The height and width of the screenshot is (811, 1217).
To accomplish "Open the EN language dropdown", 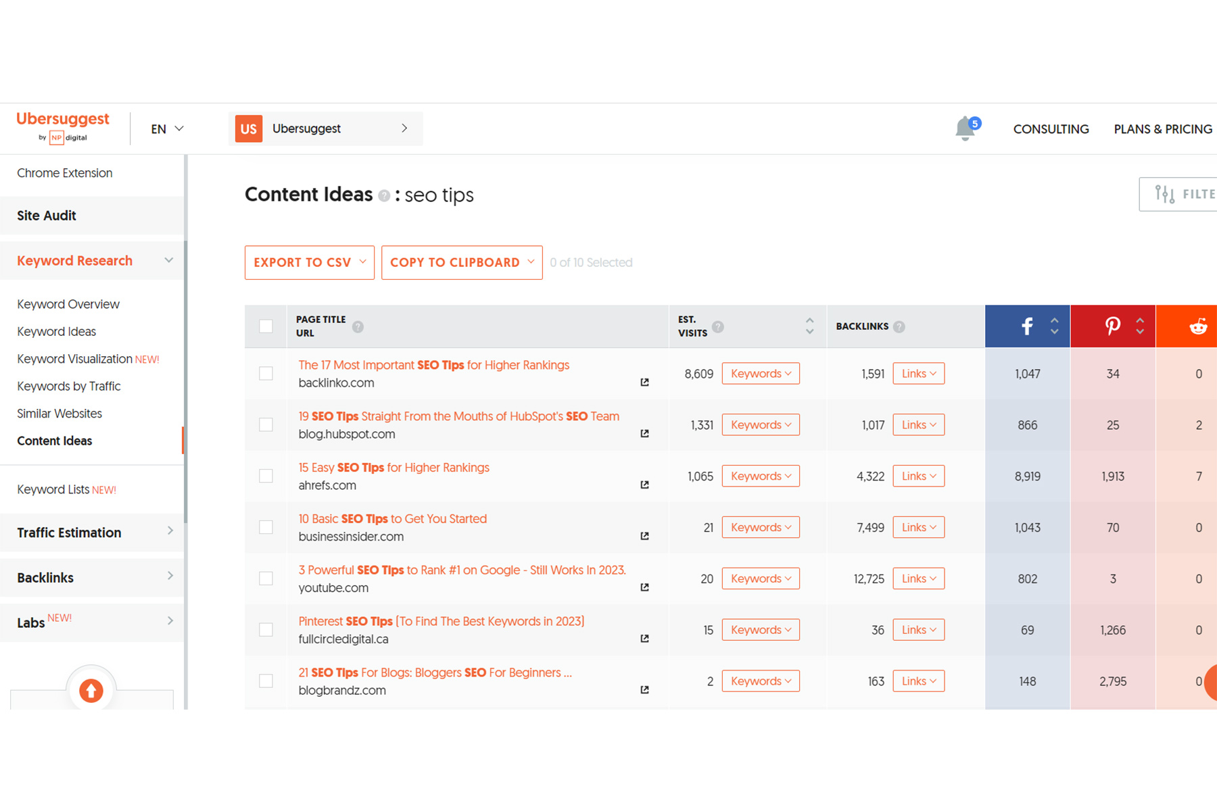I will pos(168,129).
